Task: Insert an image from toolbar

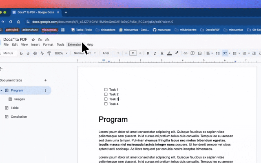Action: point(200,53)
